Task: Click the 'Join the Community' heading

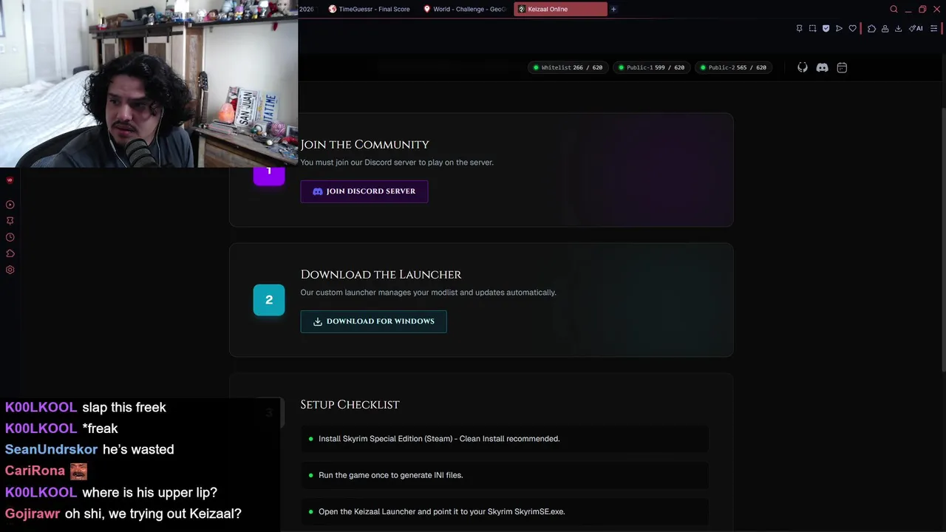Action: [x=364, y=145]
